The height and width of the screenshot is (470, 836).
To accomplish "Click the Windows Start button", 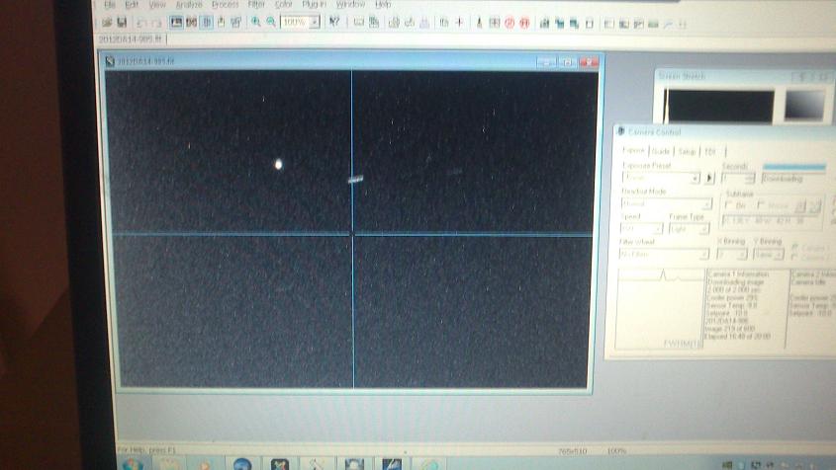I will pos(133,462).
